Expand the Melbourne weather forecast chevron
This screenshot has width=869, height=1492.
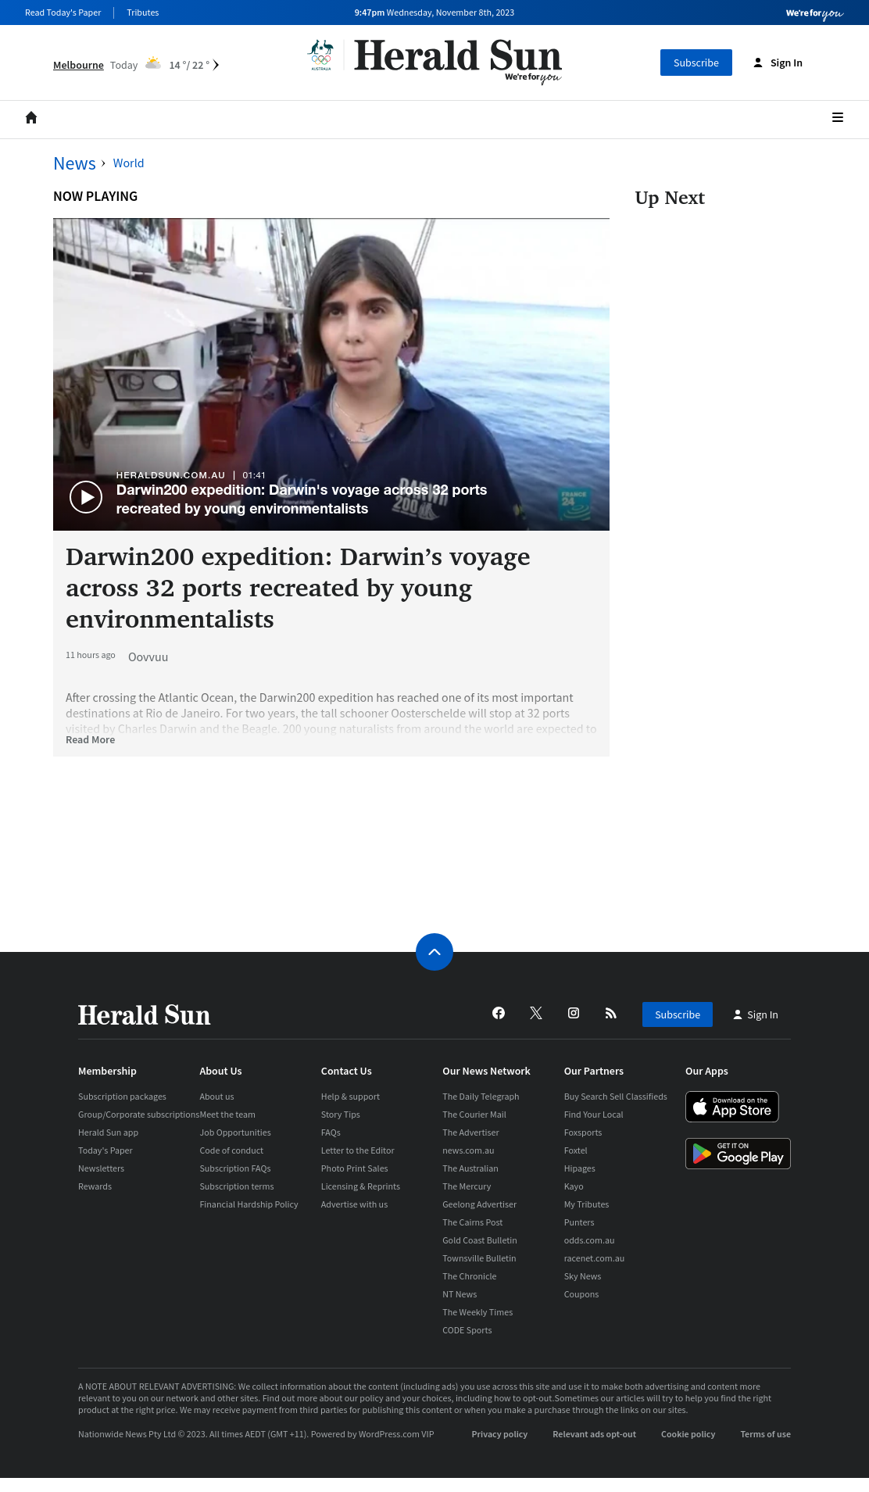tap(216, 65)
